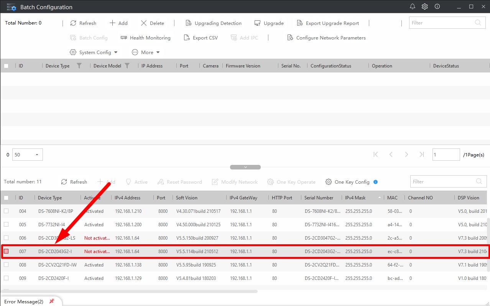The image size is (490, 306).
Task: Click blue info icon beside One Key Config
Action: [376, 182]
